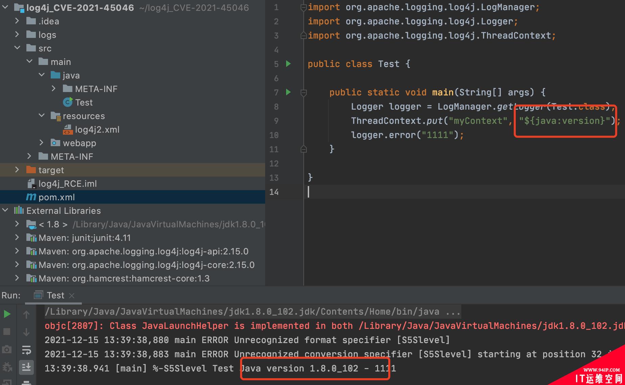The width and height of the screenshot is (625, 385).
Task: Click the camera dump threads icon
Action: pyautogui.click(x=7, y=349)
